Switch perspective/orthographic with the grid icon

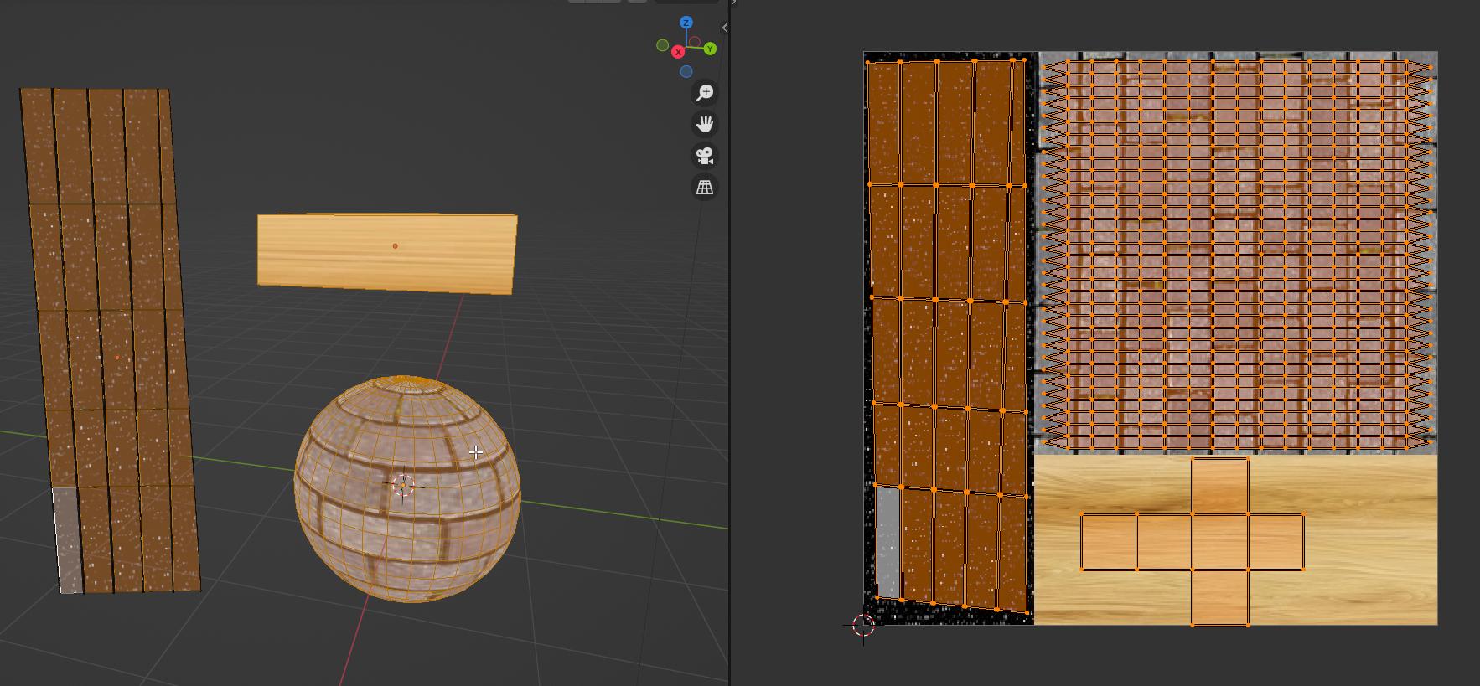[705, 188]
